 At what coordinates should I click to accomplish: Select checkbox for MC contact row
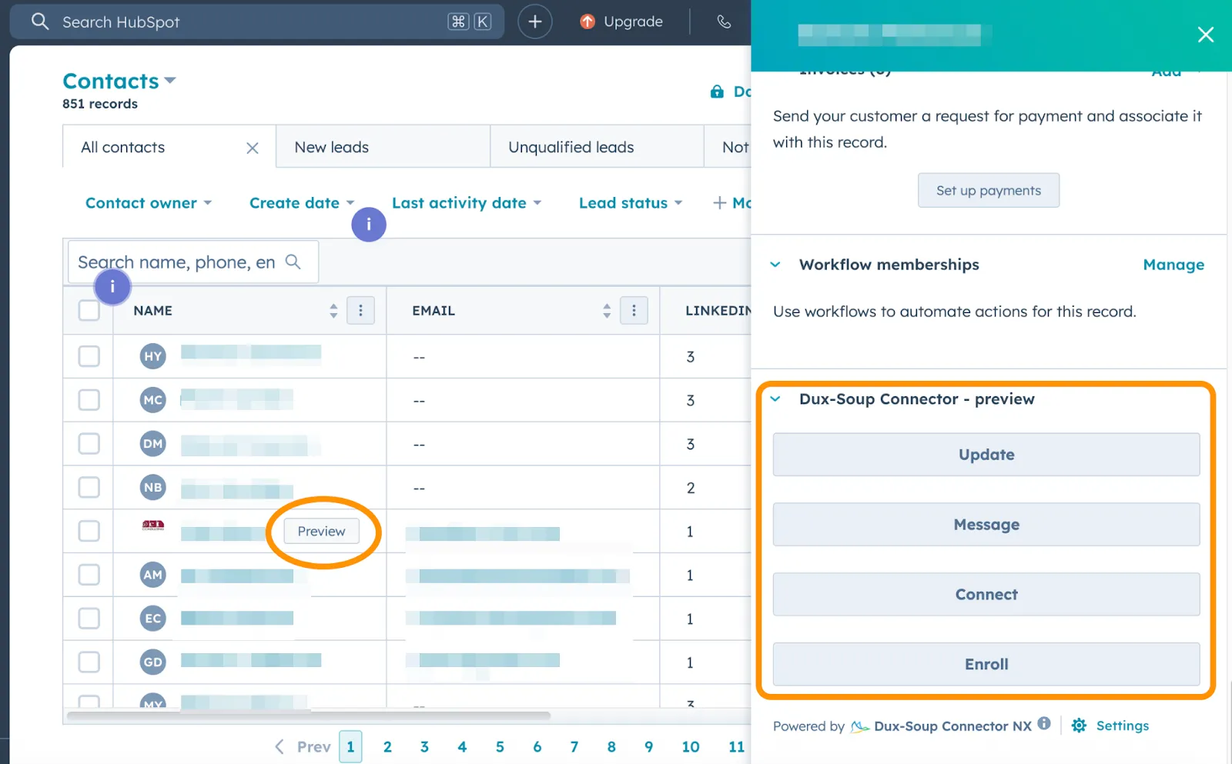coord(89,400)
